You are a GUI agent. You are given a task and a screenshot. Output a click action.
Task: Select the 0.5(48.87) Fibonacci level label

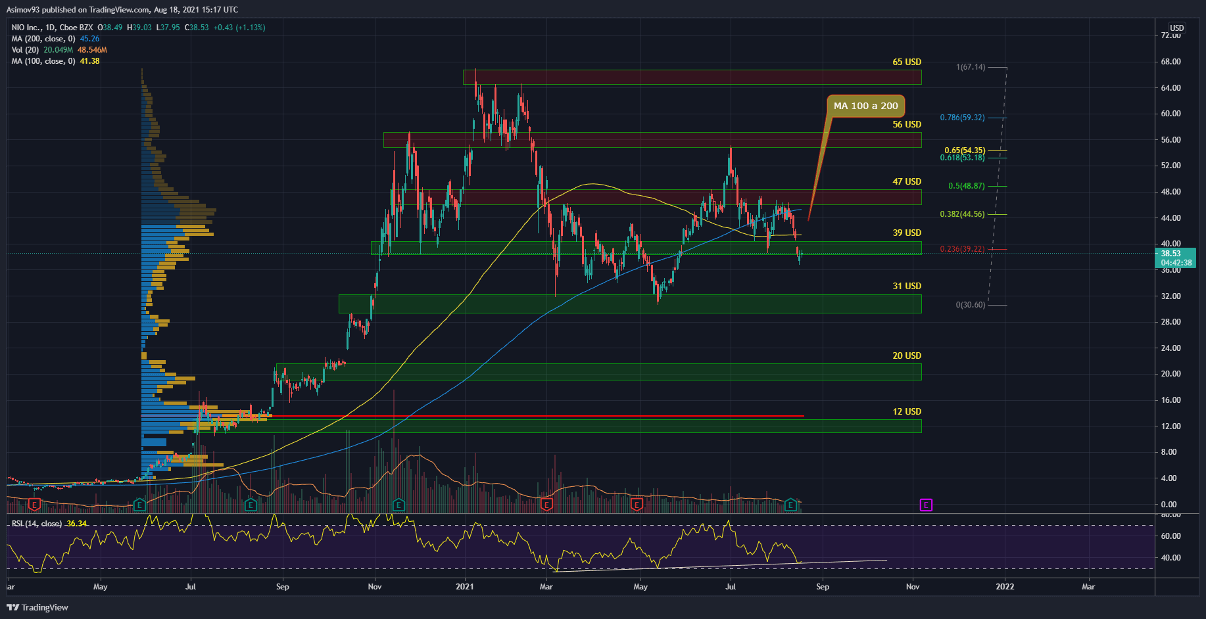coord(966,186)
